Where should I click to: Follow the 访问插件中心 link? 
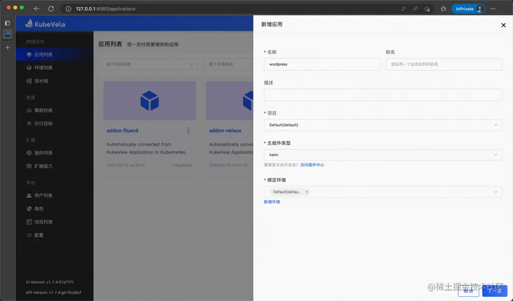[x=312, y=165]
